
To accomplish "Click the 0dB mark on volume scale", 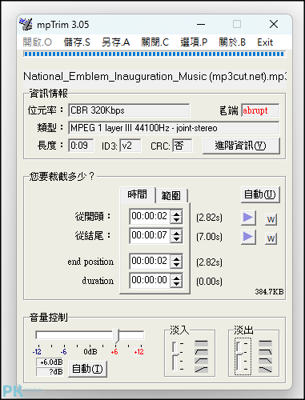I will click(90, 352).
